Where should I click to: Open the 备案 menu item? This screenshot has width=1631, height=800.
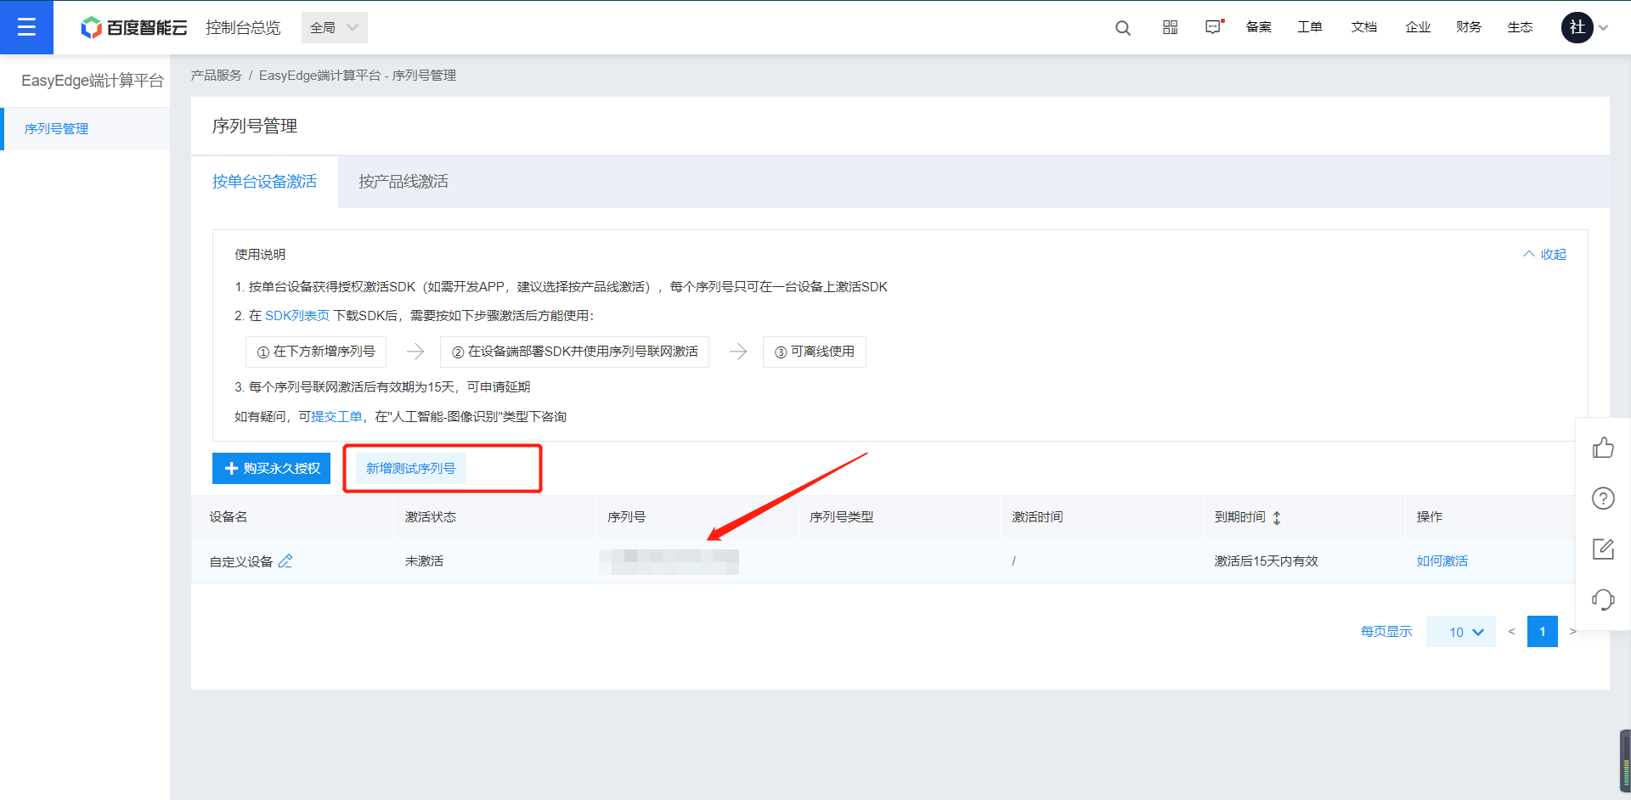coord(1258,27)
